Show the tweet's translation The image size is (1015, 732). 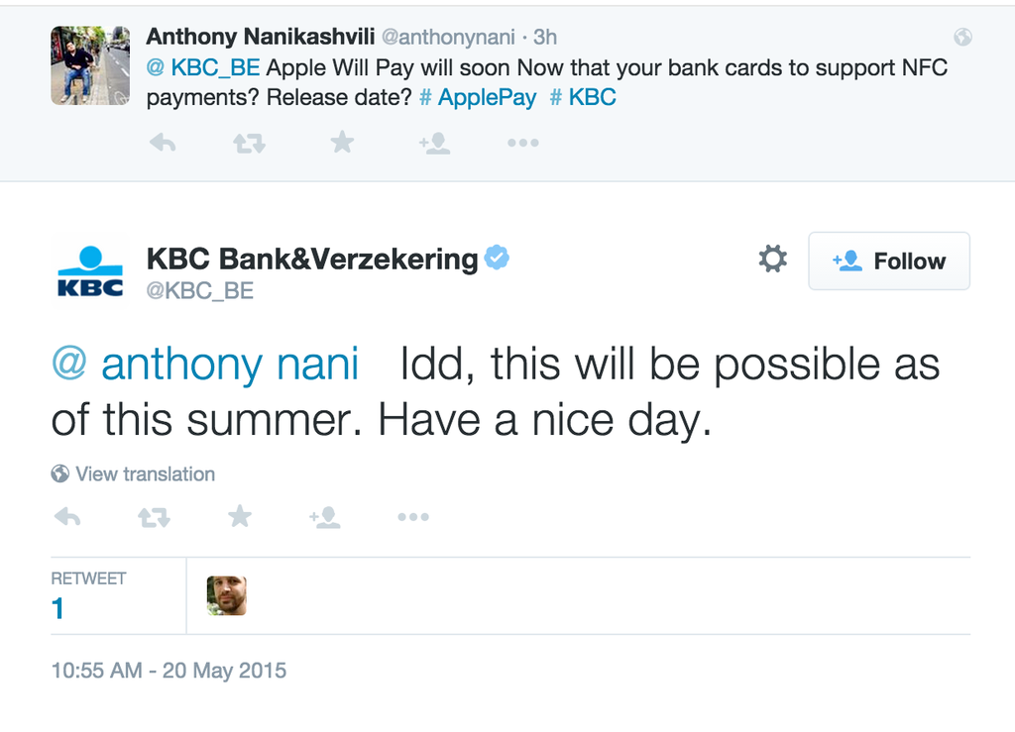tap(133, 473)
